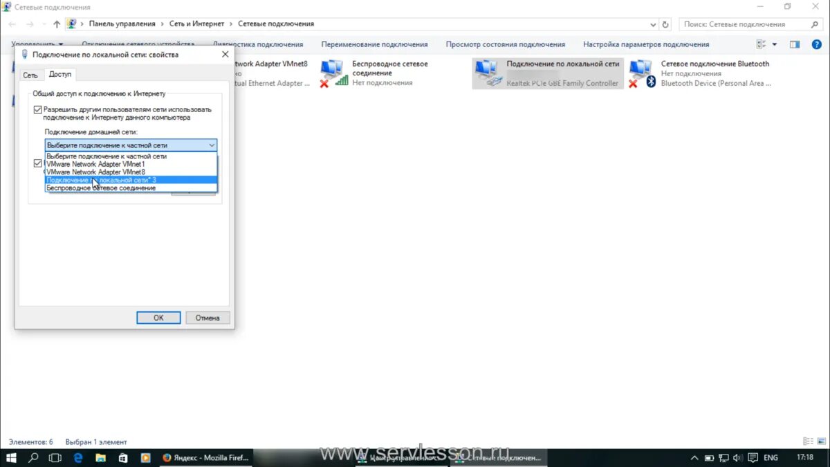Click "Панель управления" breadcrumb

coord(122,24)
